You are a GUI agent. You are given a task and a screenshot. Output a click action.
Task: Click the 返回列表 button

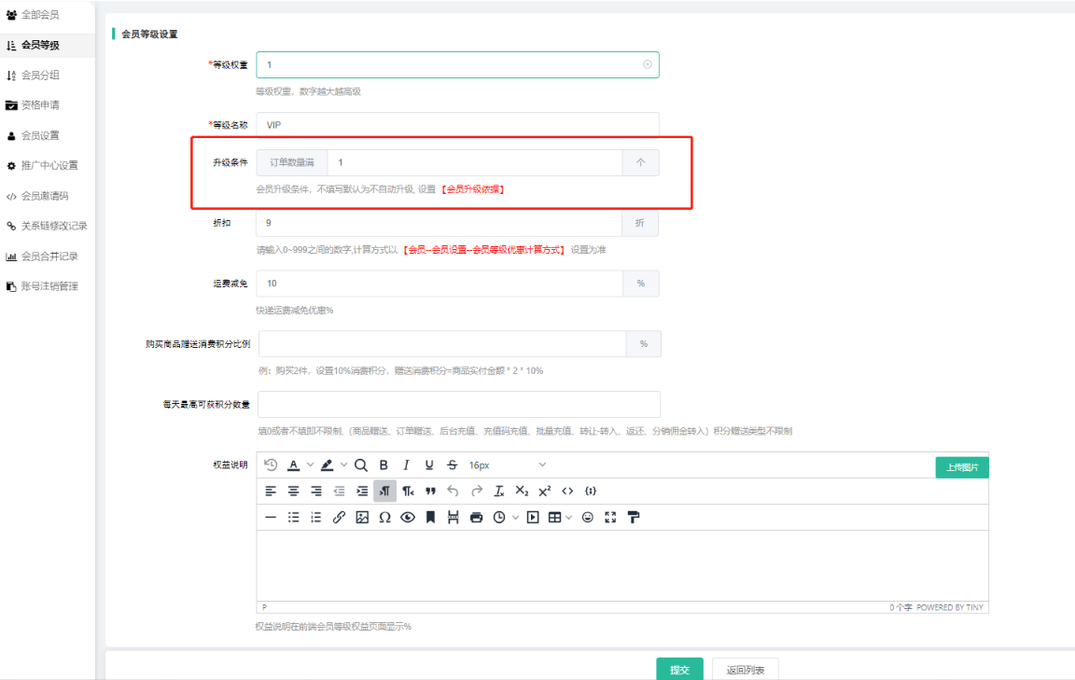tap(745, 670)
